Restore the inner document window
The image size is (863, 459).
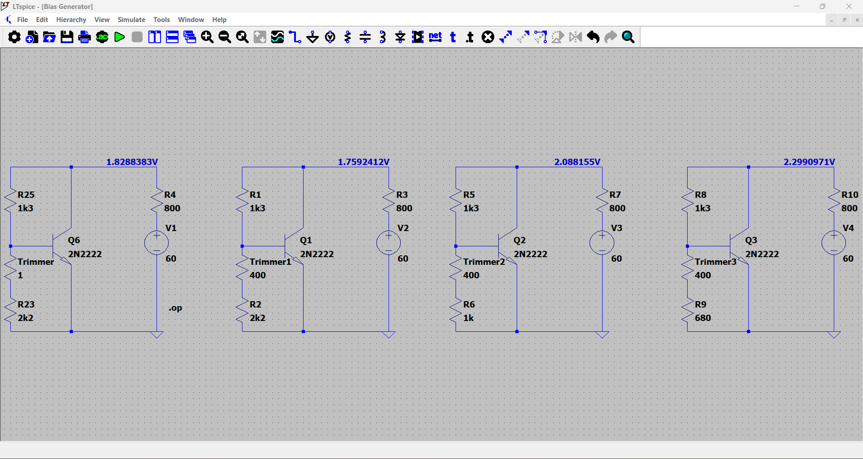pos(844,20)
